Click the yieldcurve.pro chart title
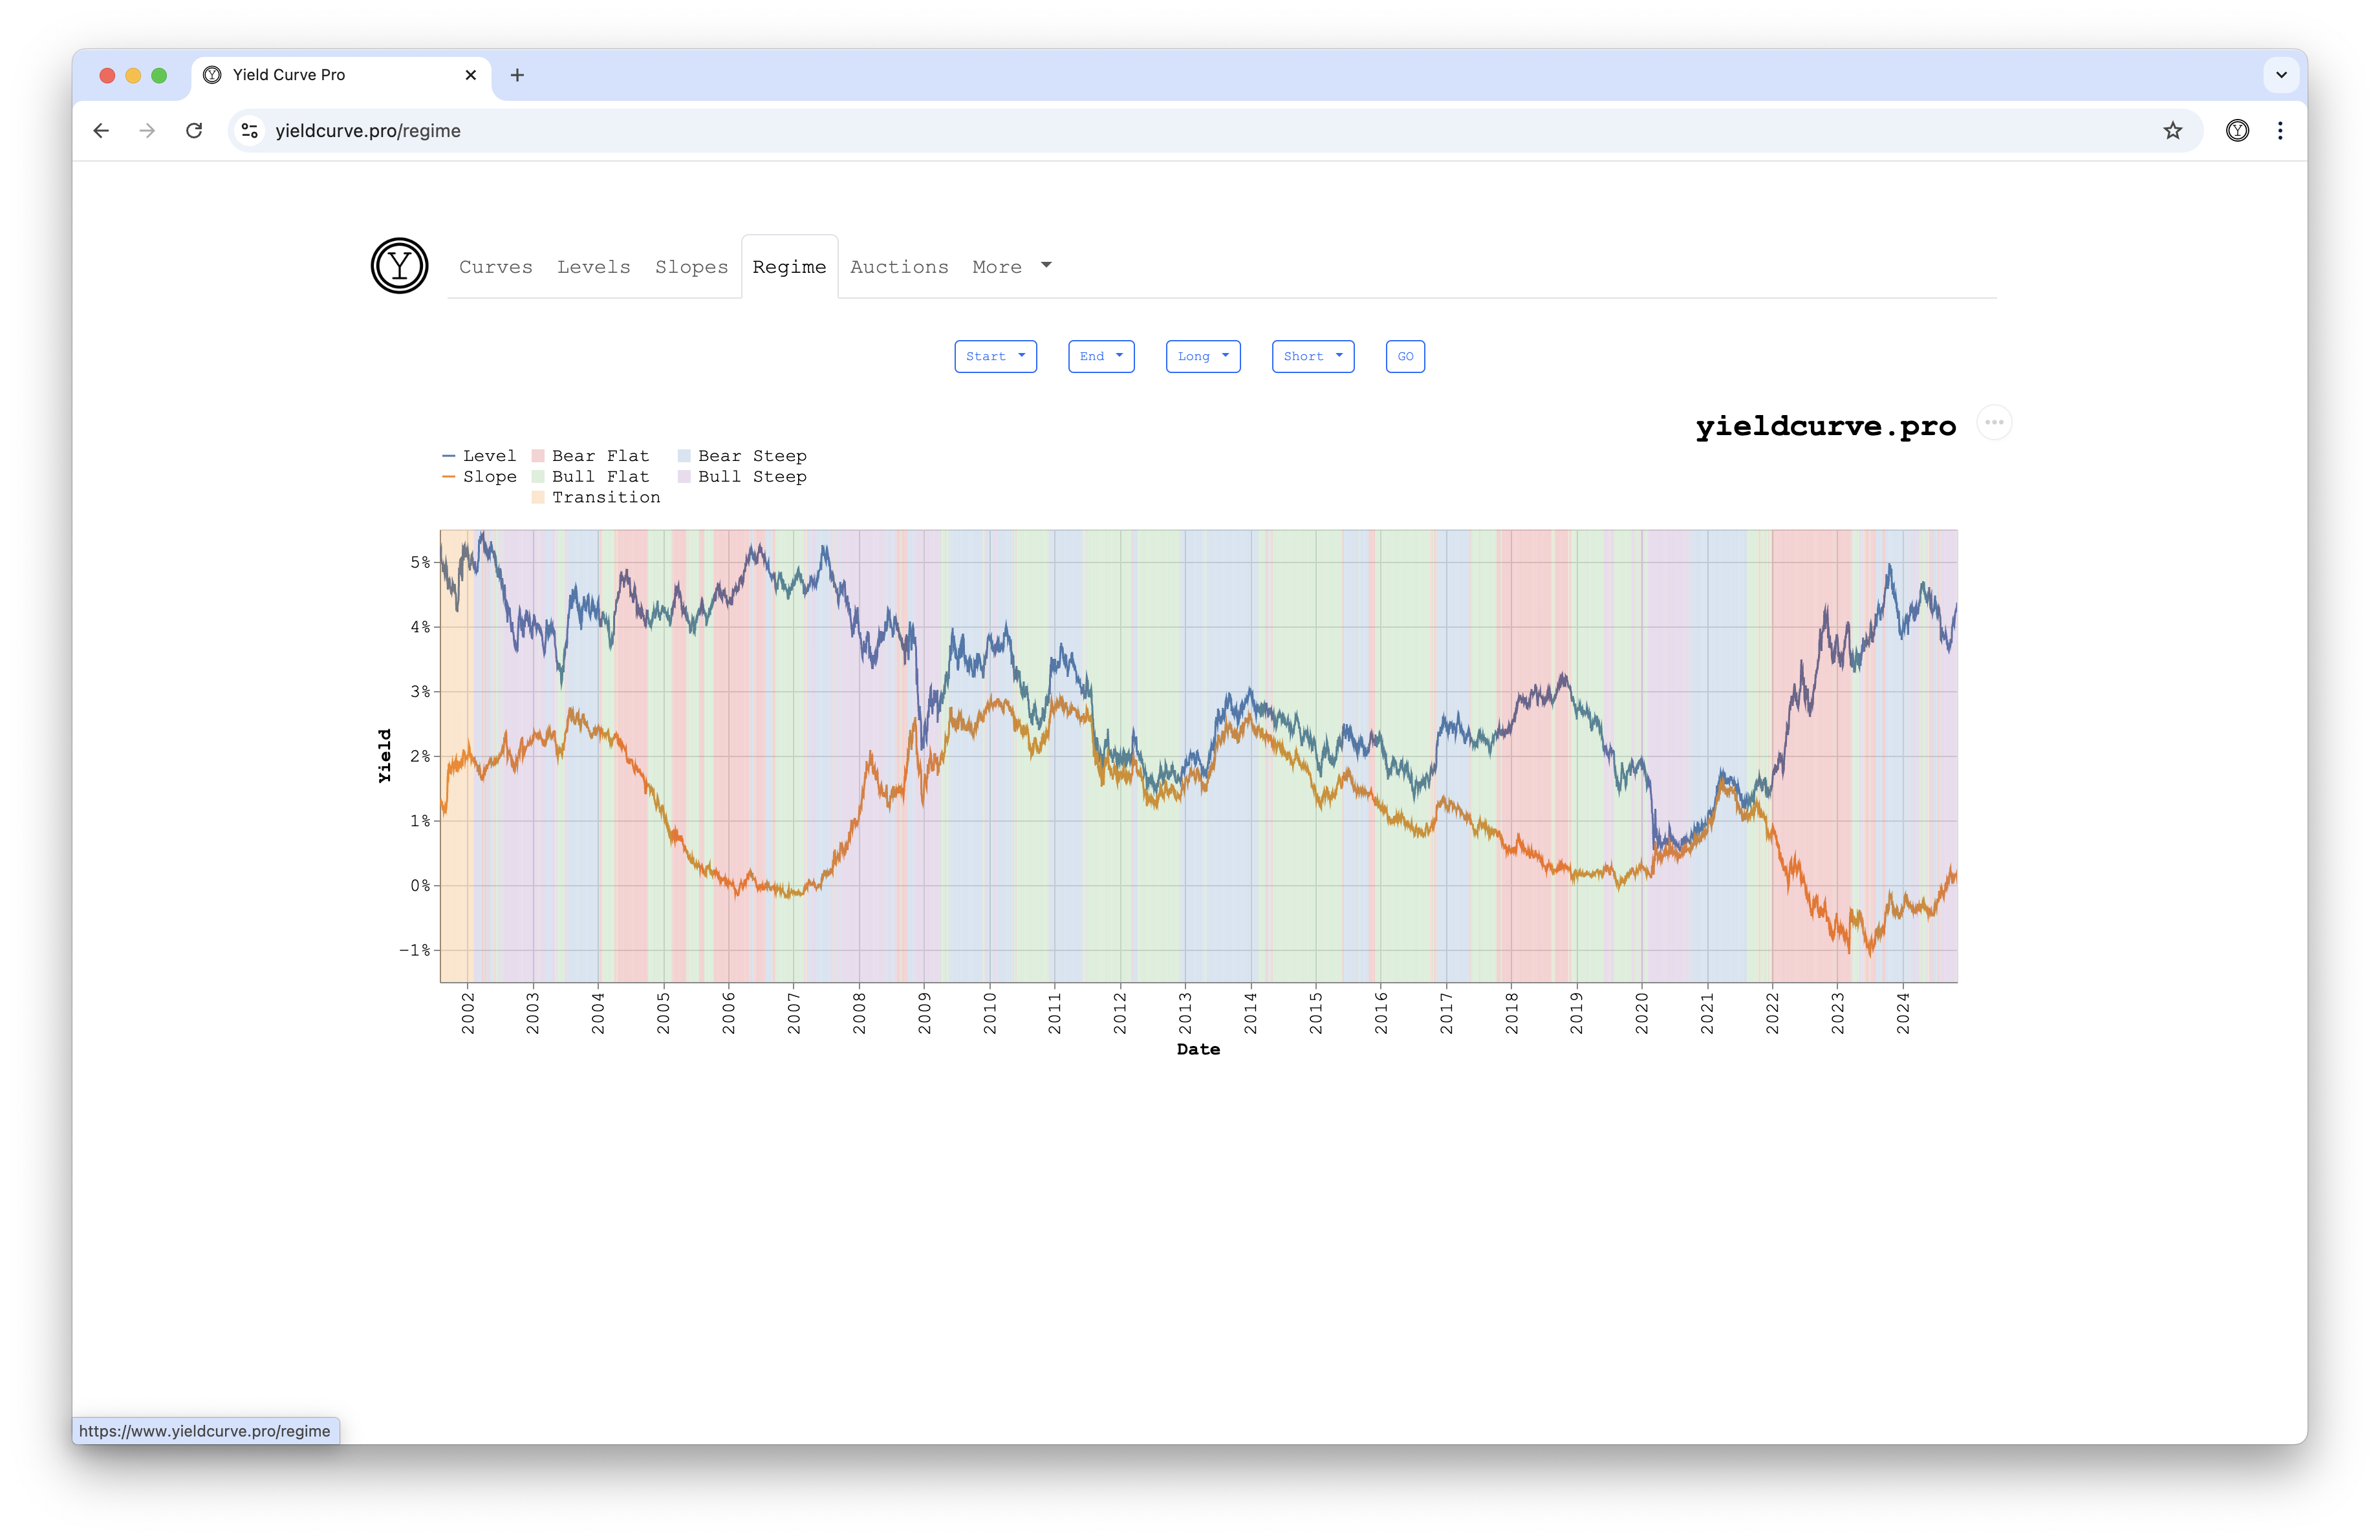This screenshot has width=2380, height=1540. (x=1825, y=425)
